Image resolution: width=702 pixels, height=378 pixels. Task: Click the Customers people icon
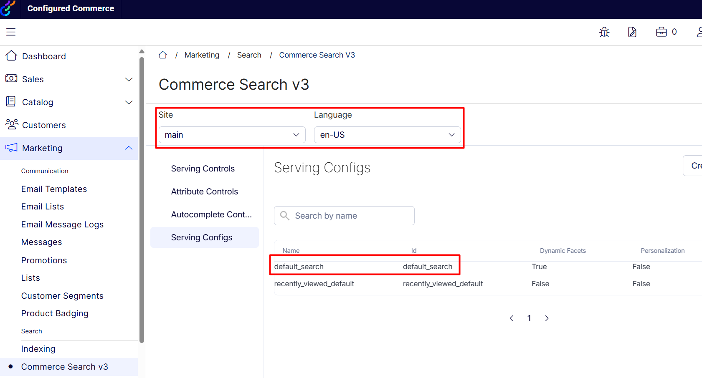[x=12, y=124]
